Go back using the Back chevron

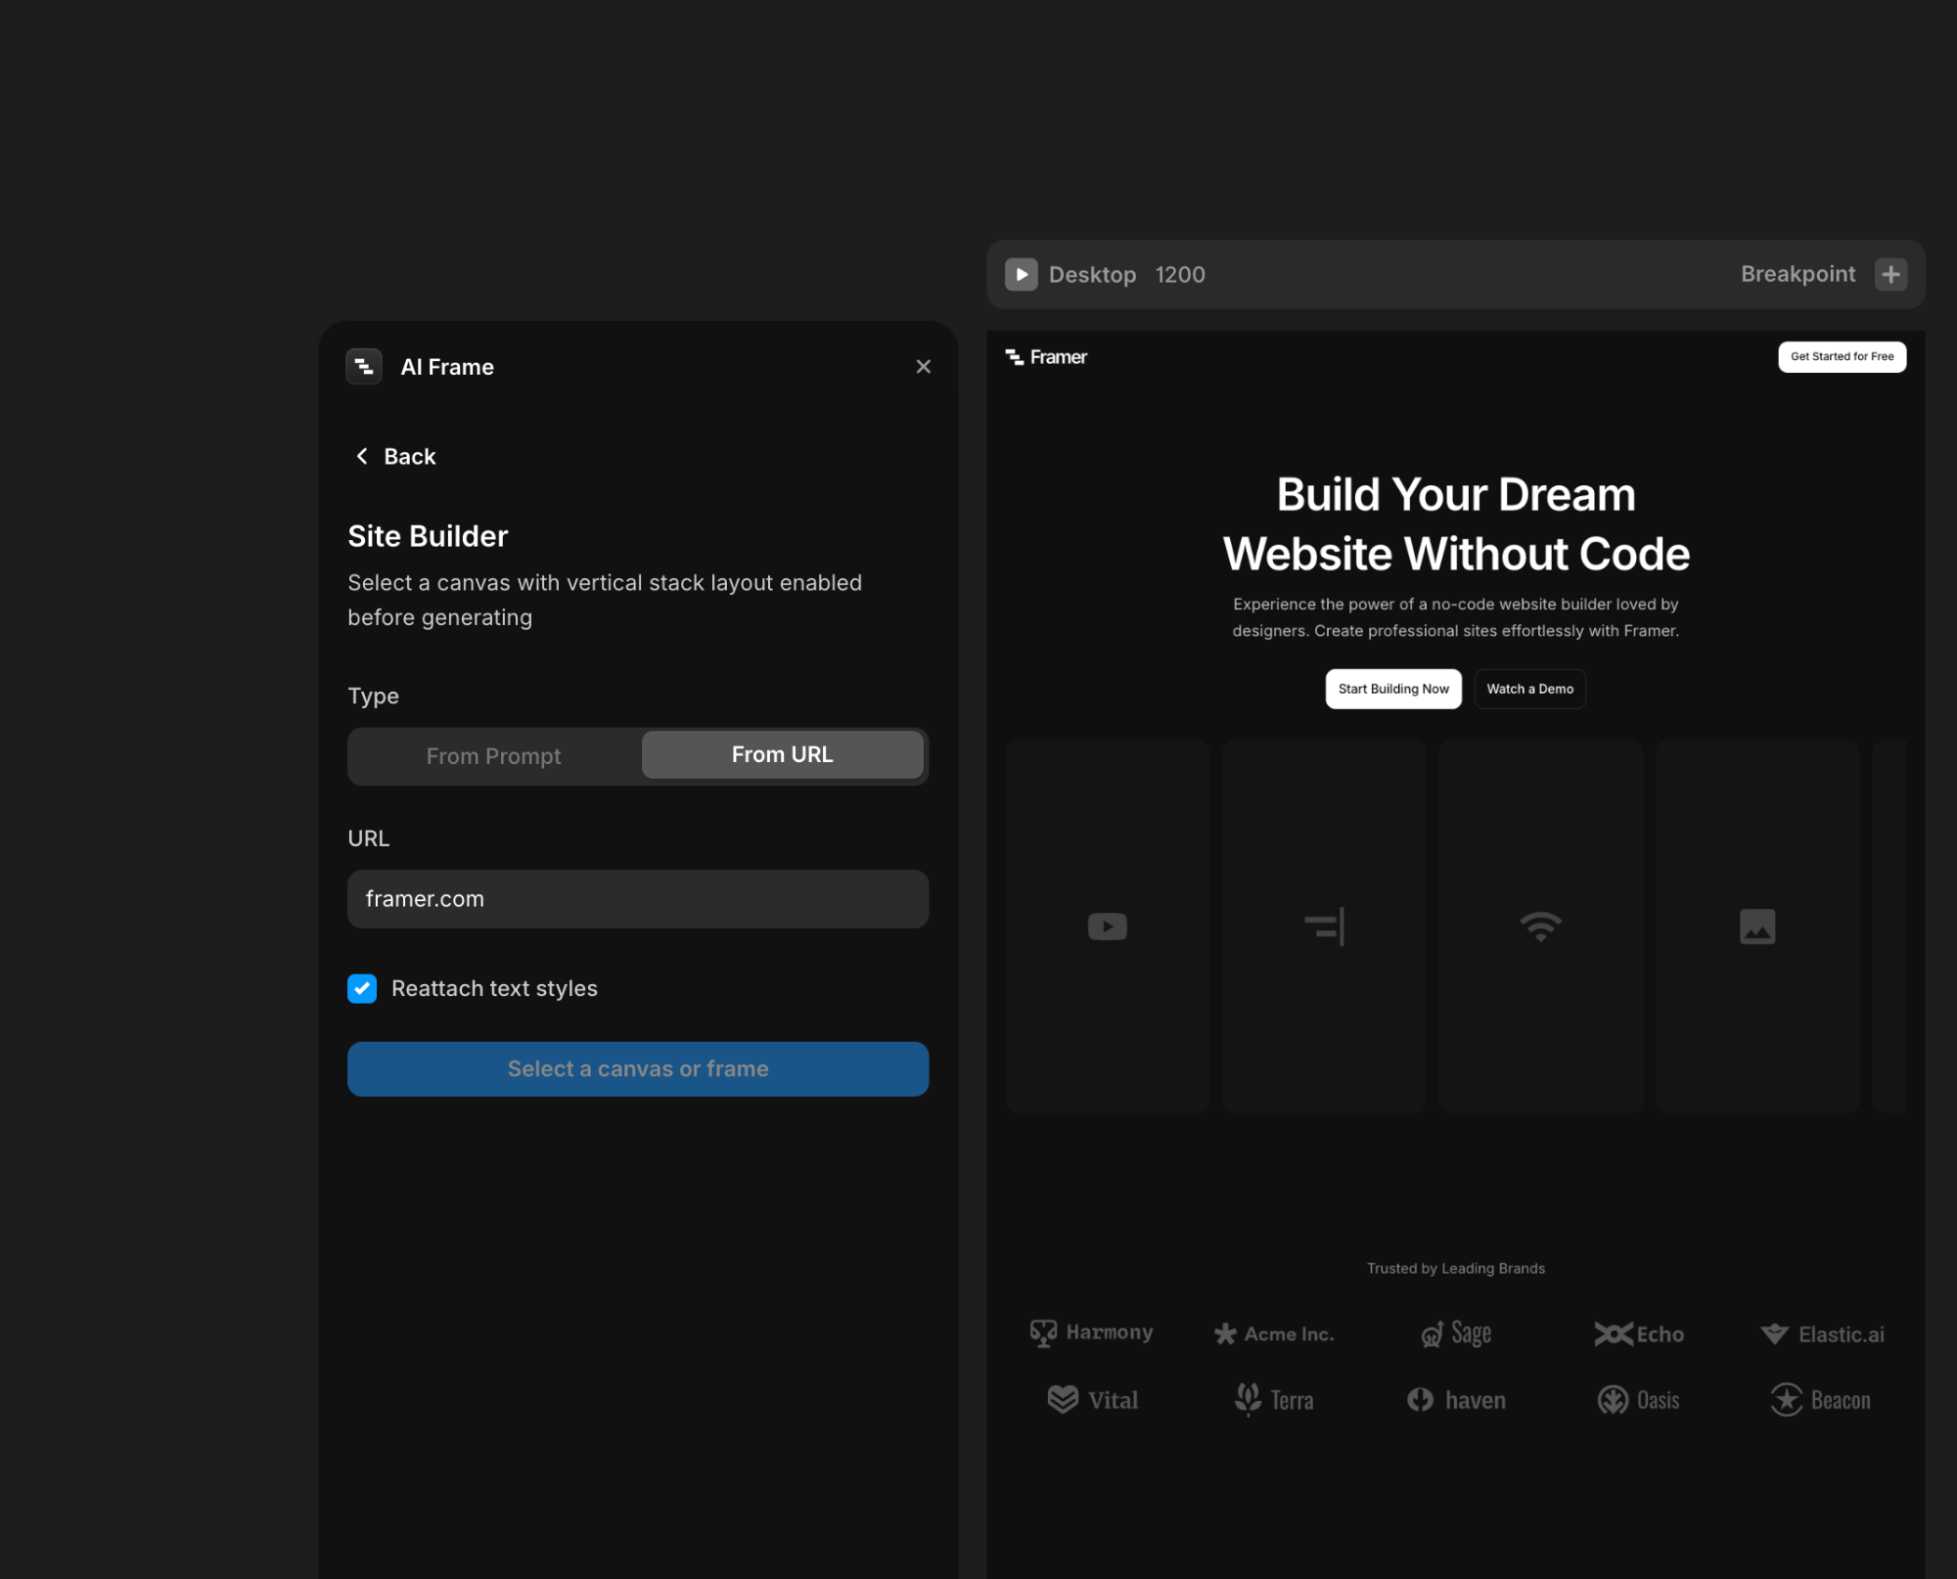click(363, 457)
